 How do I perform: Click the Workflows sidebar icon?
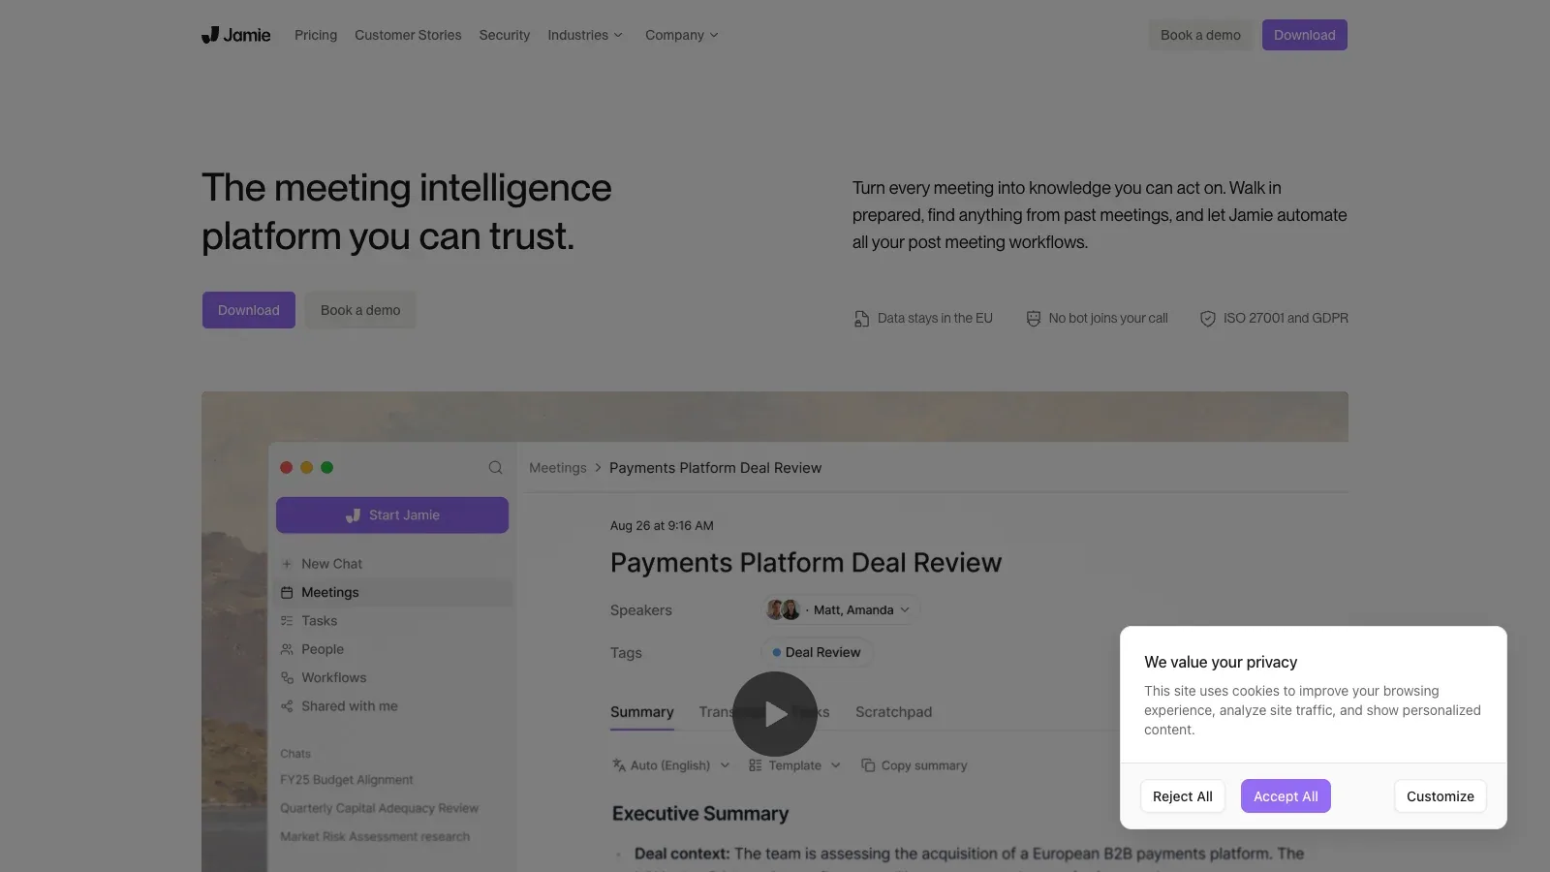[x=287, y=678]
